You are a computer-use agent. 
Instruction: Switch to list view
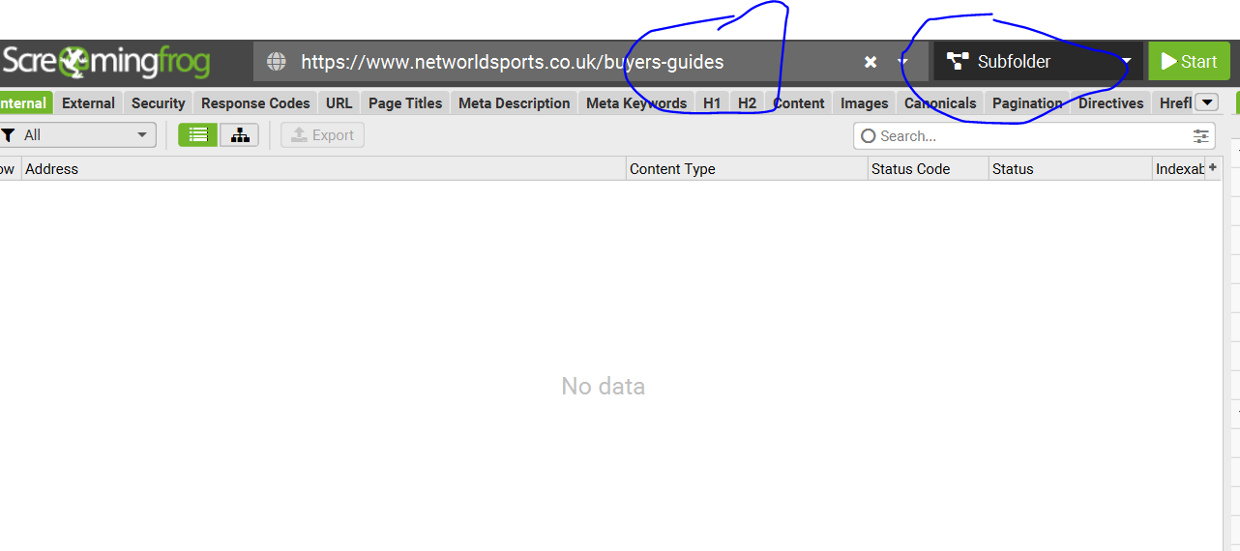coord(198,135)
